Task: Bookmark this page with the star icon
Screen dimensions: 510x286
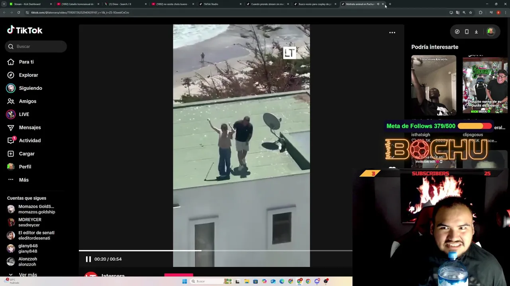Action: 471,12
